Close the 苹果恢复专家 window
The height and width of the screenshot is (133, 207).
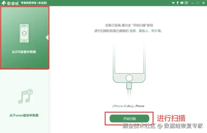pos(203,3)
